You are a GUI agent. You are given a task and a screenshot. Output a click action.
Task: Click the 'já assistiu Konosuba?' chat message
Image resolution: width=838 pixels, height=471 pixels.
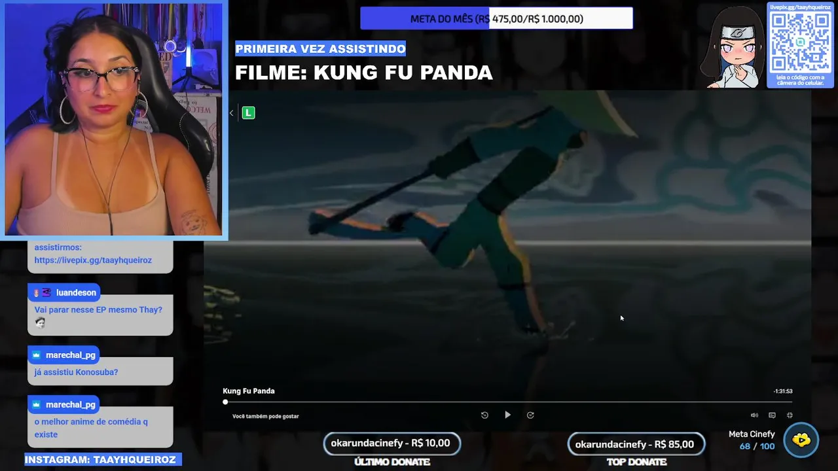click(x=76, y=372)
